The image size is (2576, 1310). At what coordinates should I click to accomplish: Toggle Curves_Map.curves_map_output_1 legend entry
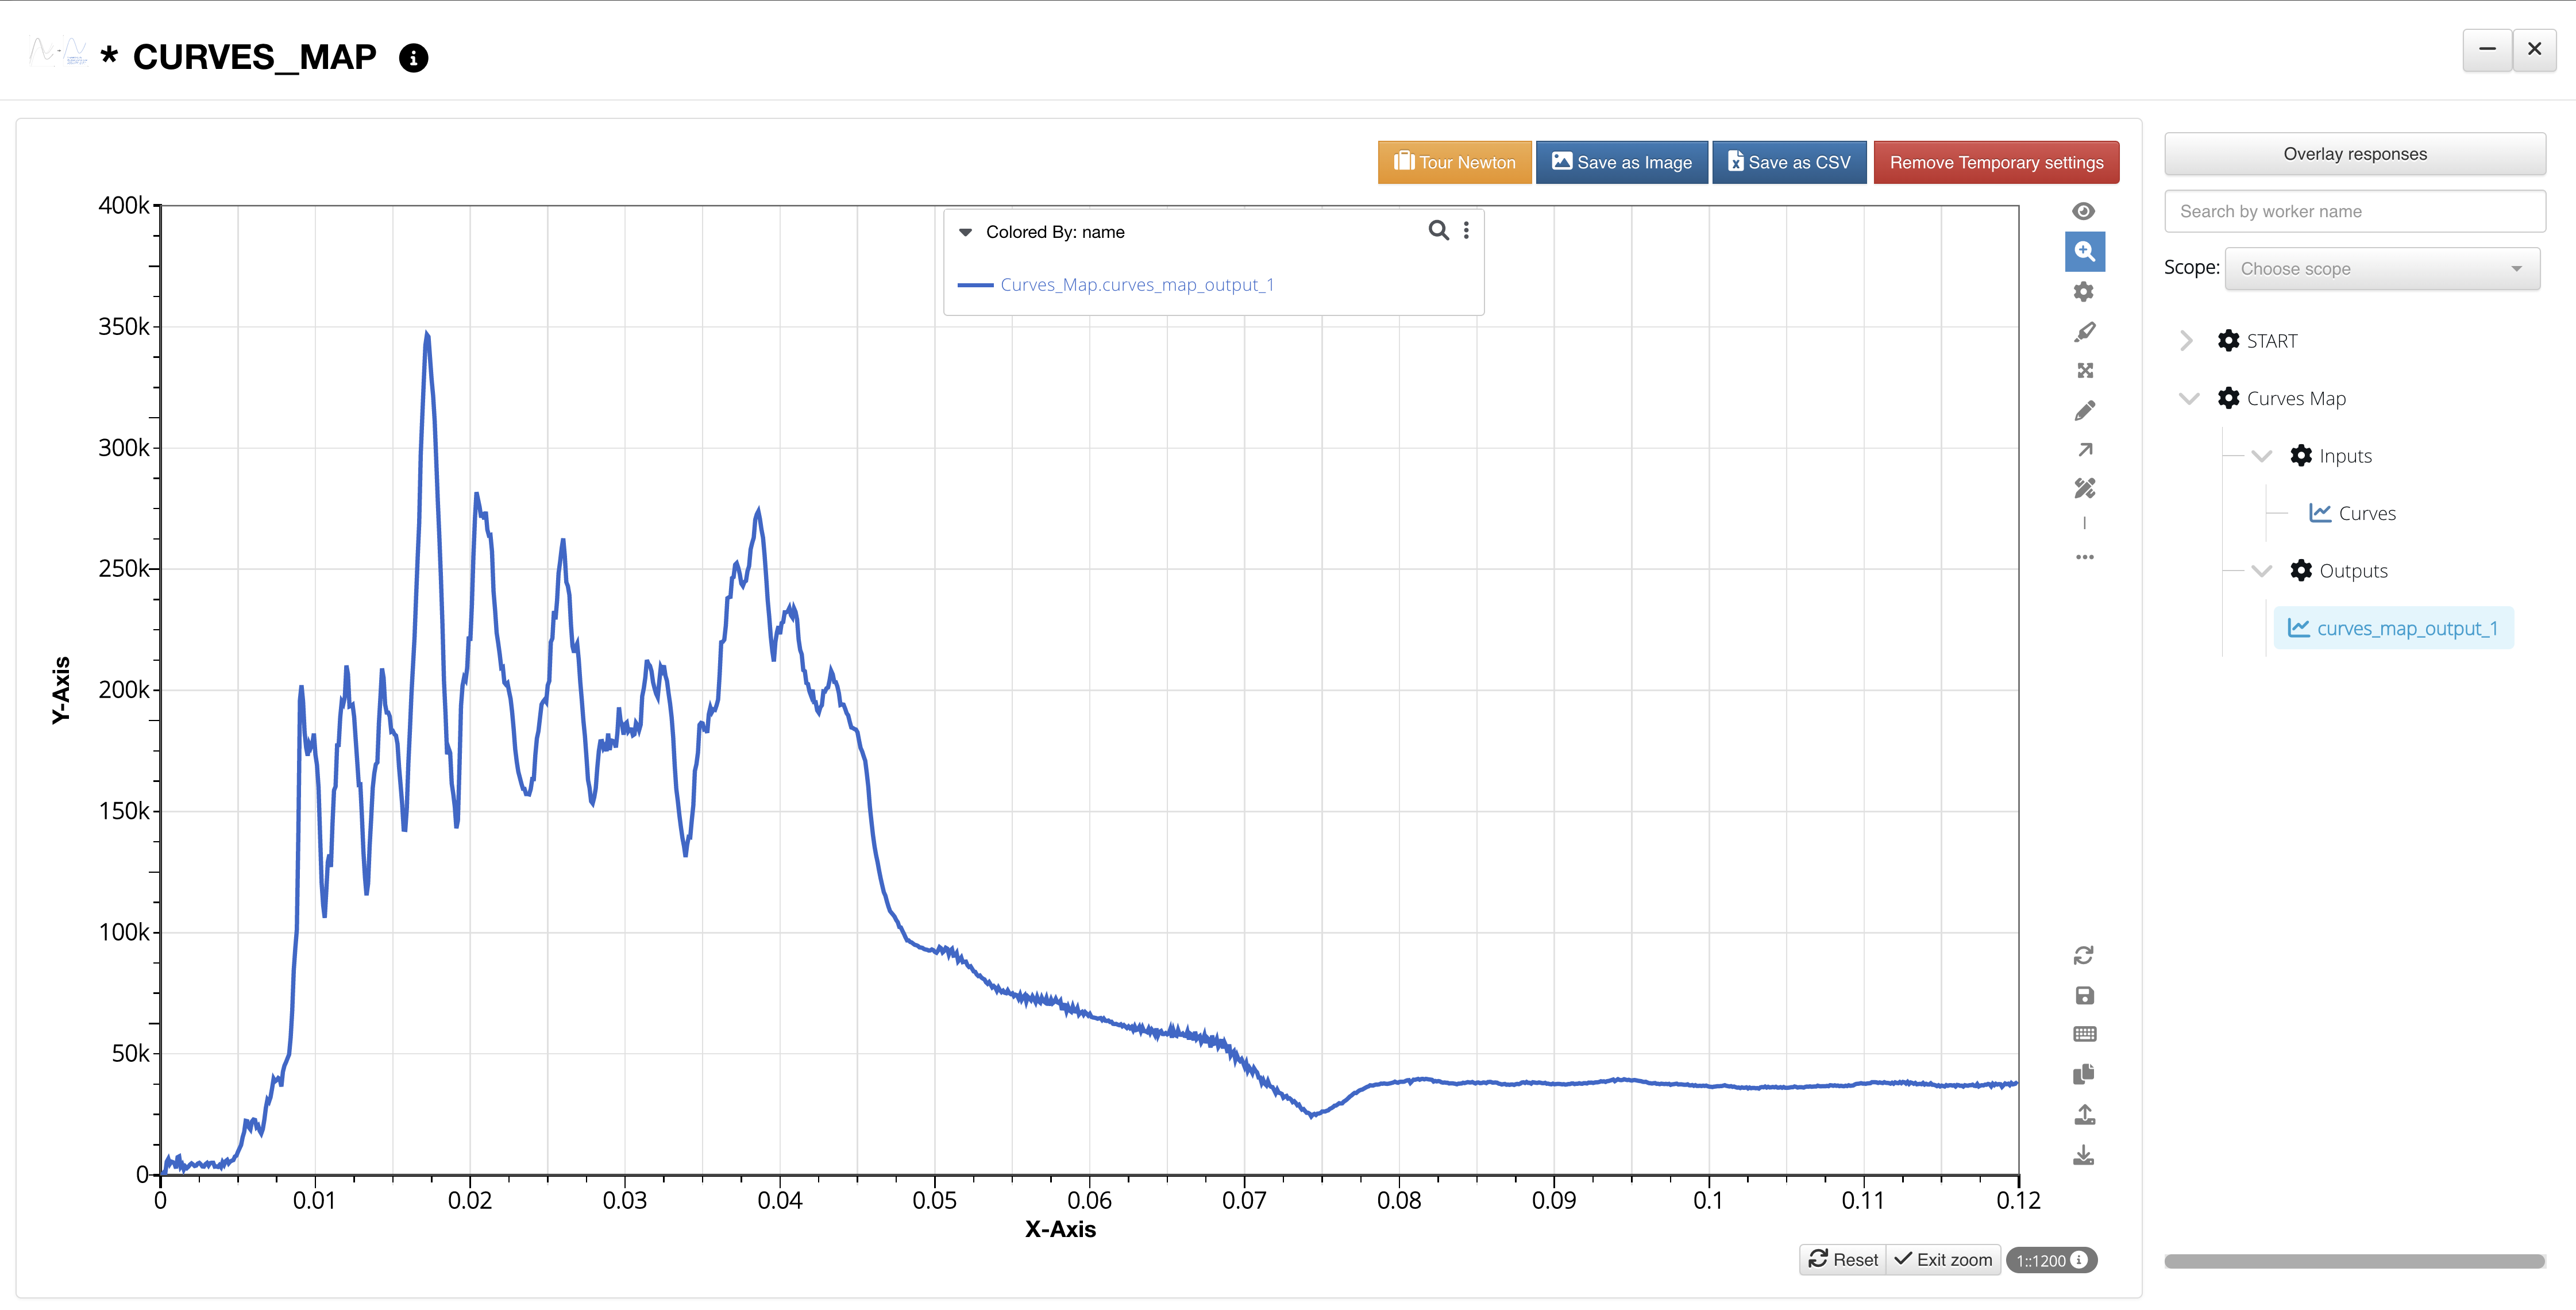tap(1136, 285)
